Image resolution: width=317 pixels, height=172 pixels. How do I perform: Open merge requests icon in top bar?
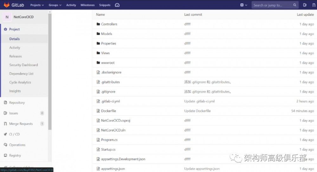(314, 5)
